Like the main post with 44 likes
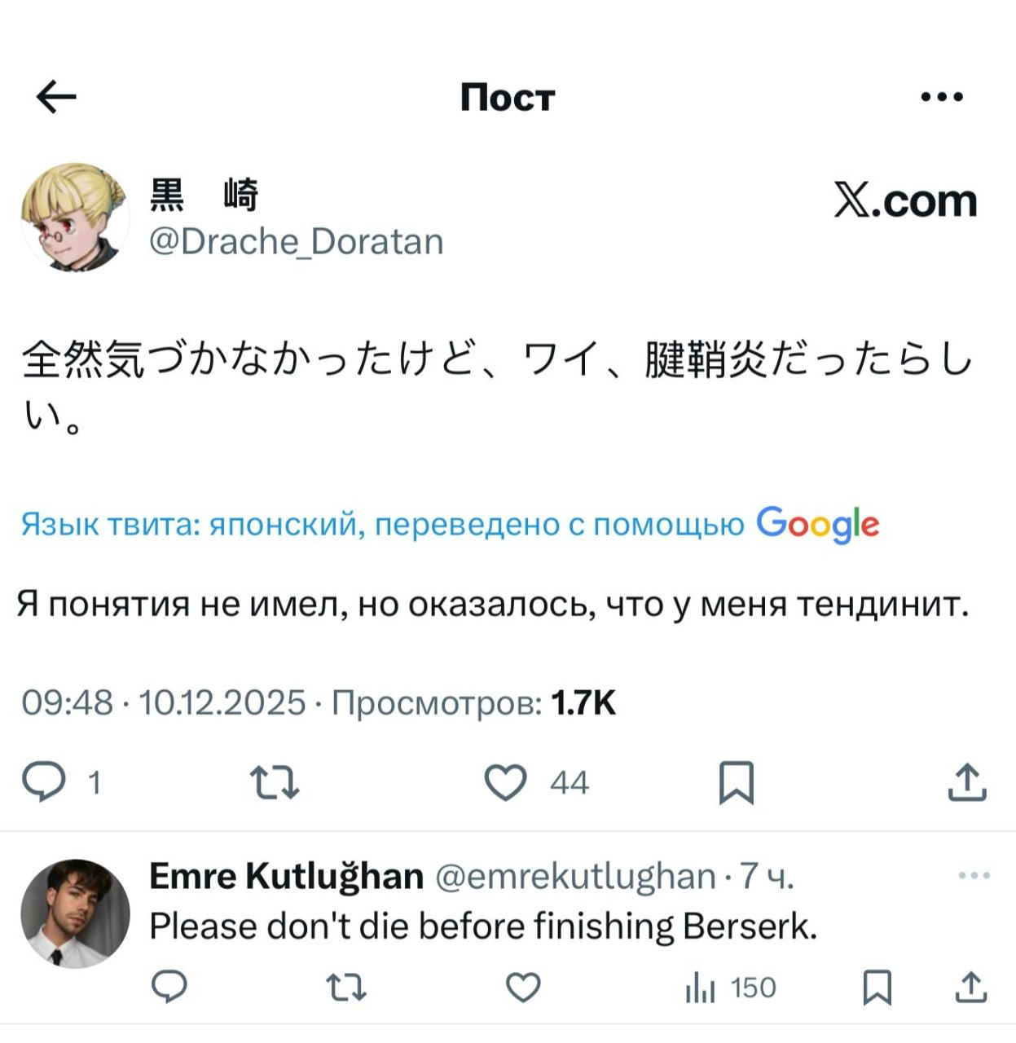Screen dimensions: 1016x1043 pos(506,782)
